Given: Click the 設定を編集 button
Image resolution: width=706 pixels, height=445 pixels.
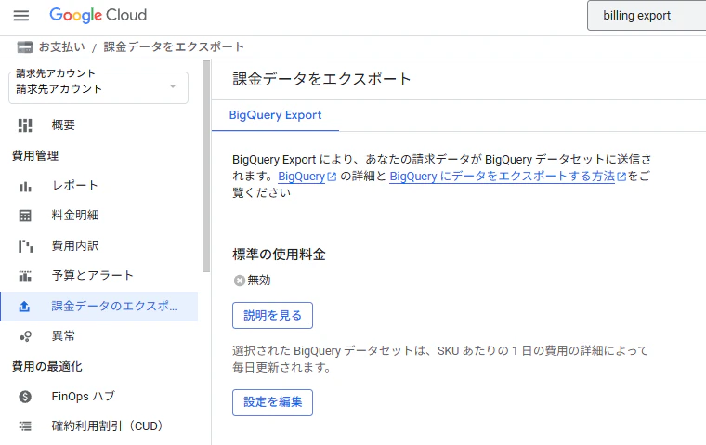Looking at the screenshot, I should 272,402.
